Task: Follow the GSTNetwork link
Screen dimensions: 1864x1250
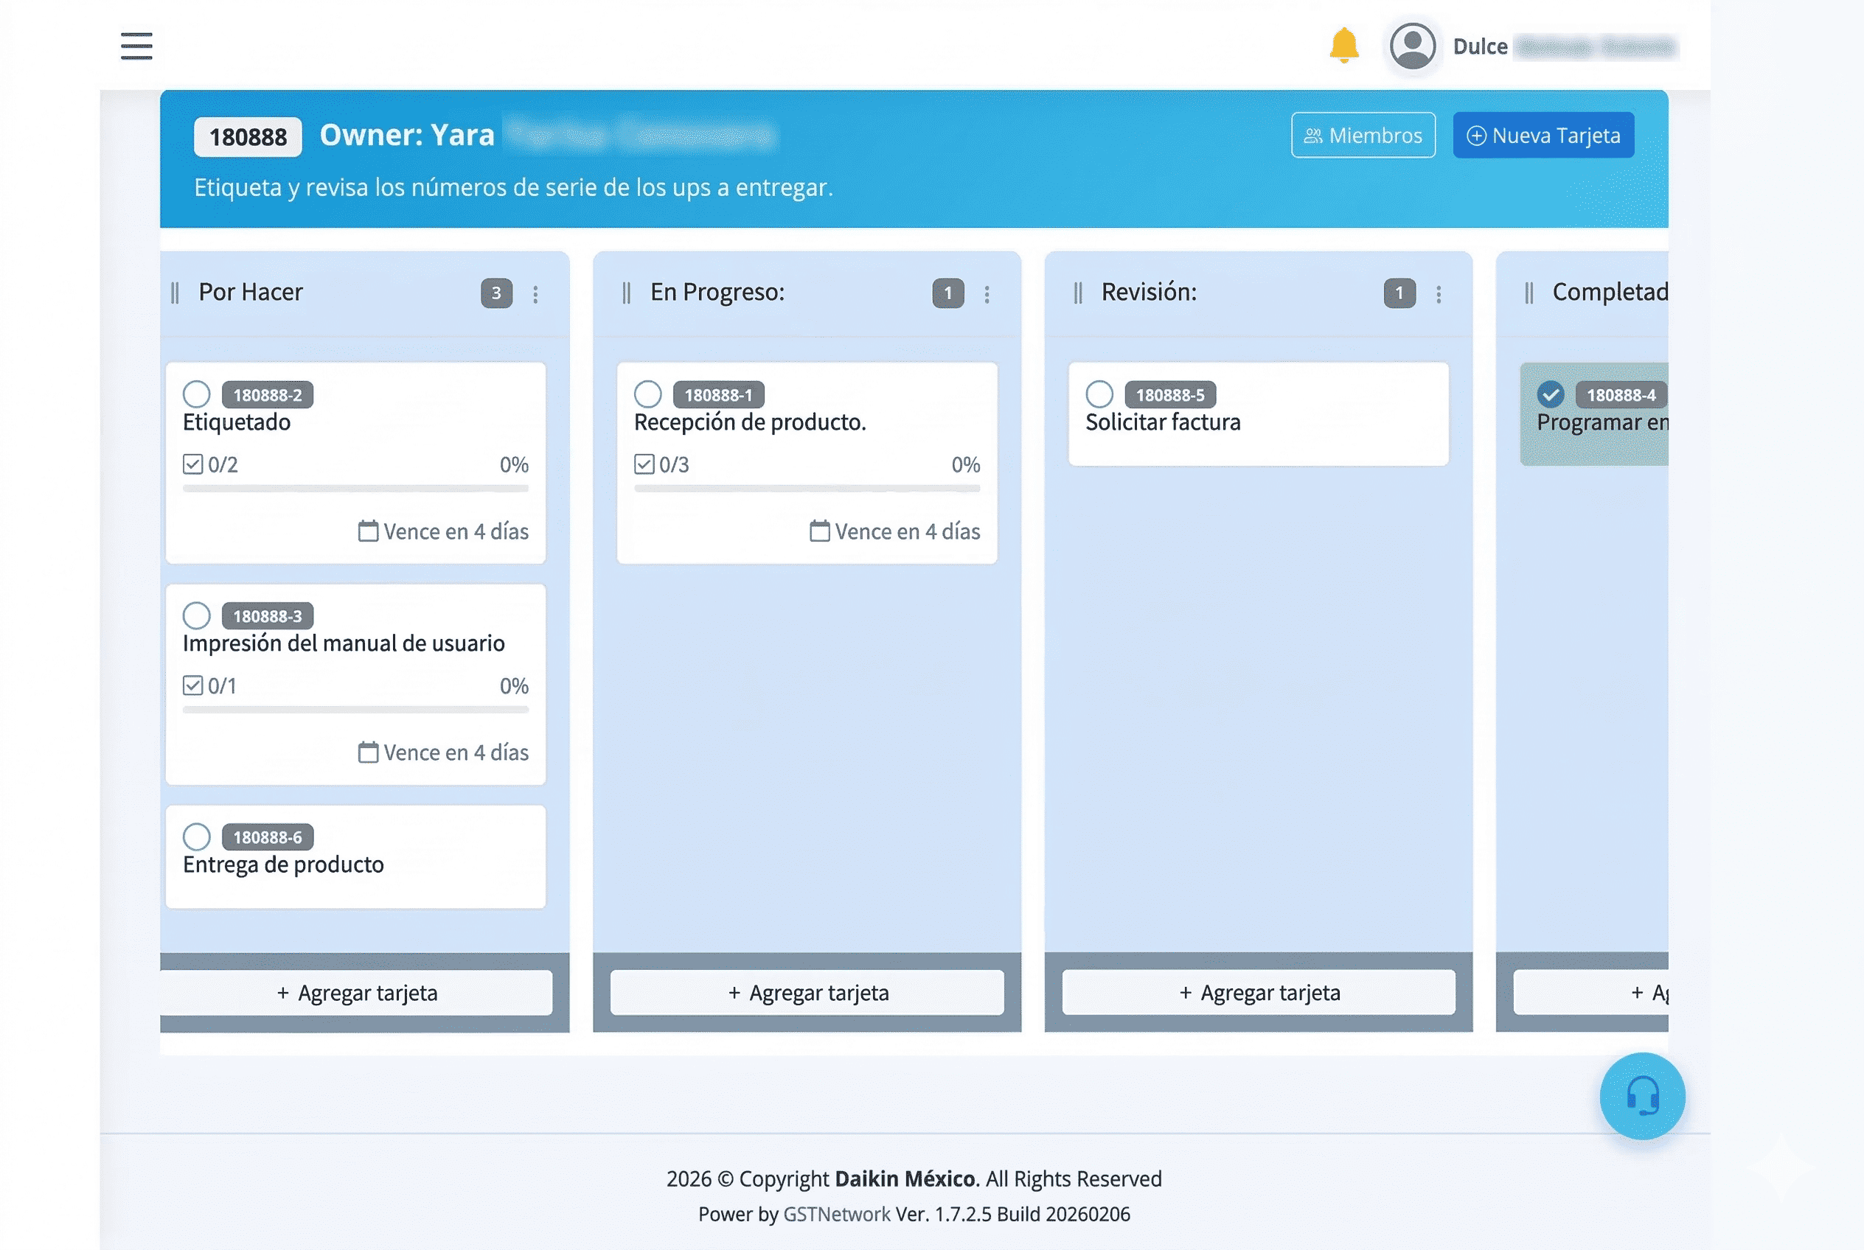Action: click(x=836, y=1214)
